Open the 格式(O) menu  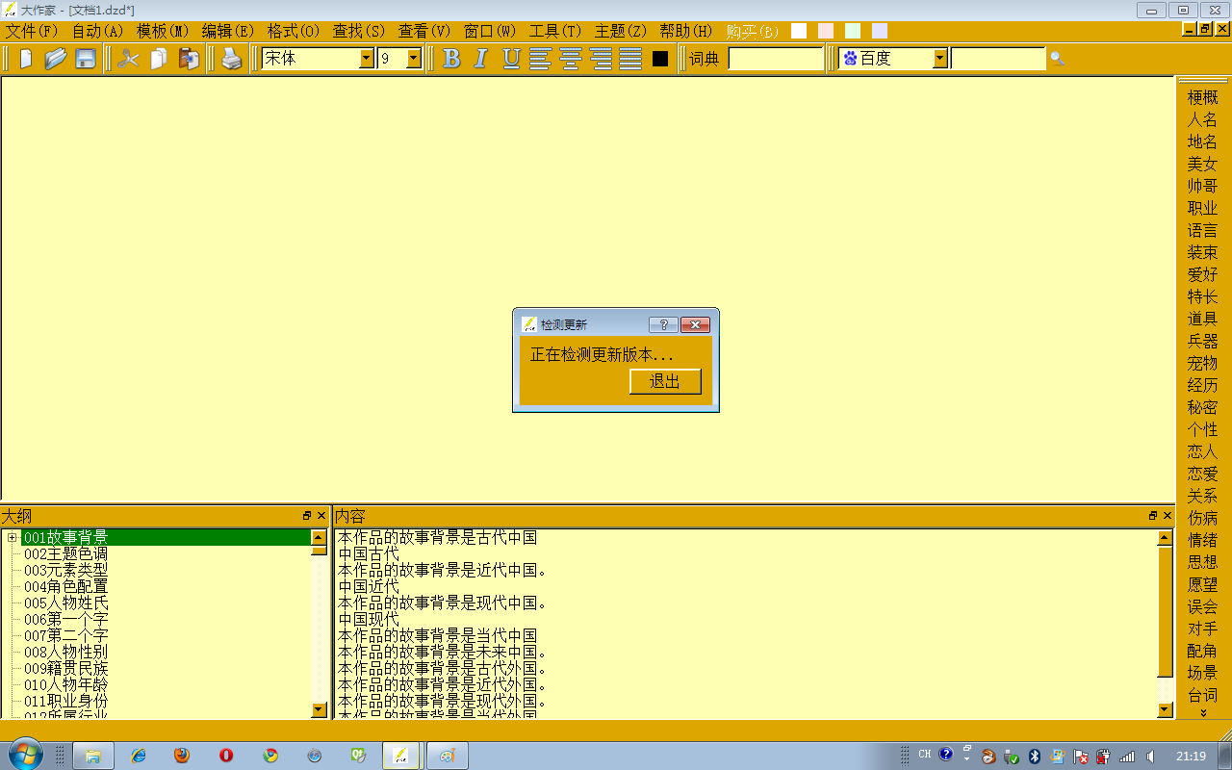pyautogui.click(x=294, y=31)
